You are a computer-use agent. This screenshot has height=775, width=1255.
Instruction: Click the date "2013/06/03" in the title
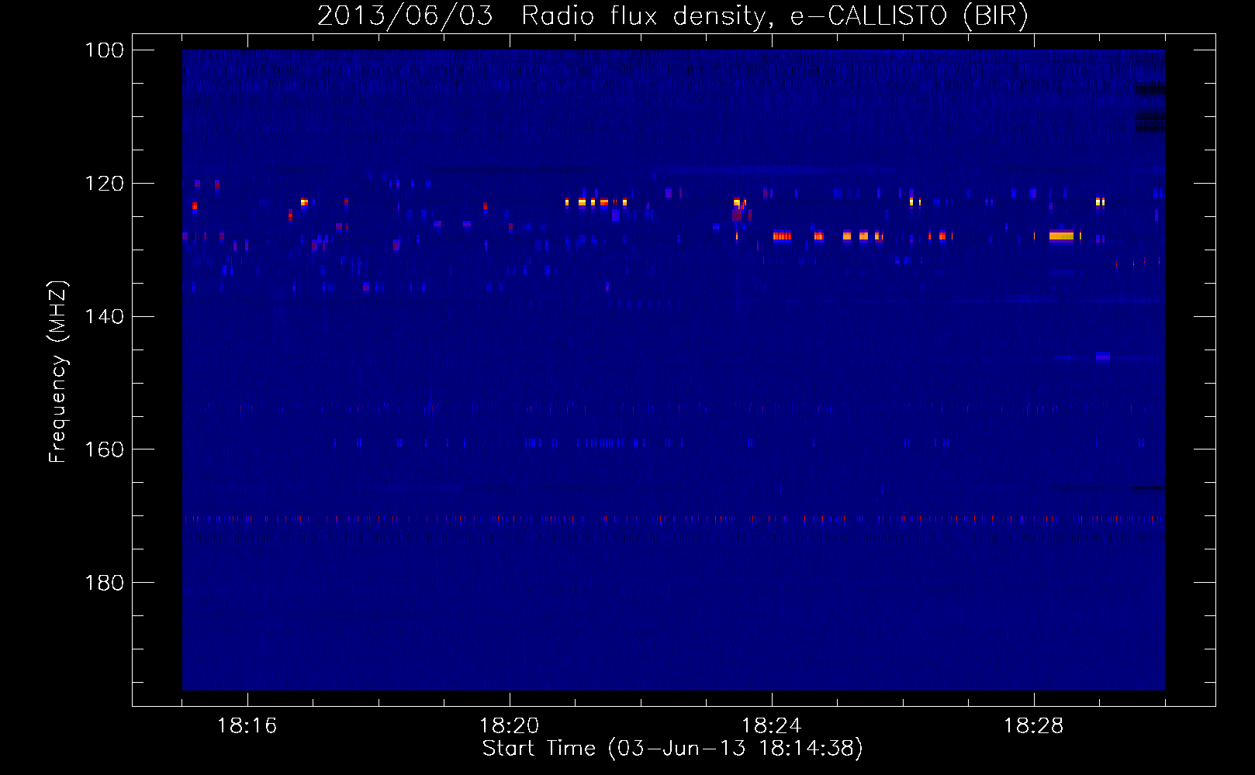point(405,15)
